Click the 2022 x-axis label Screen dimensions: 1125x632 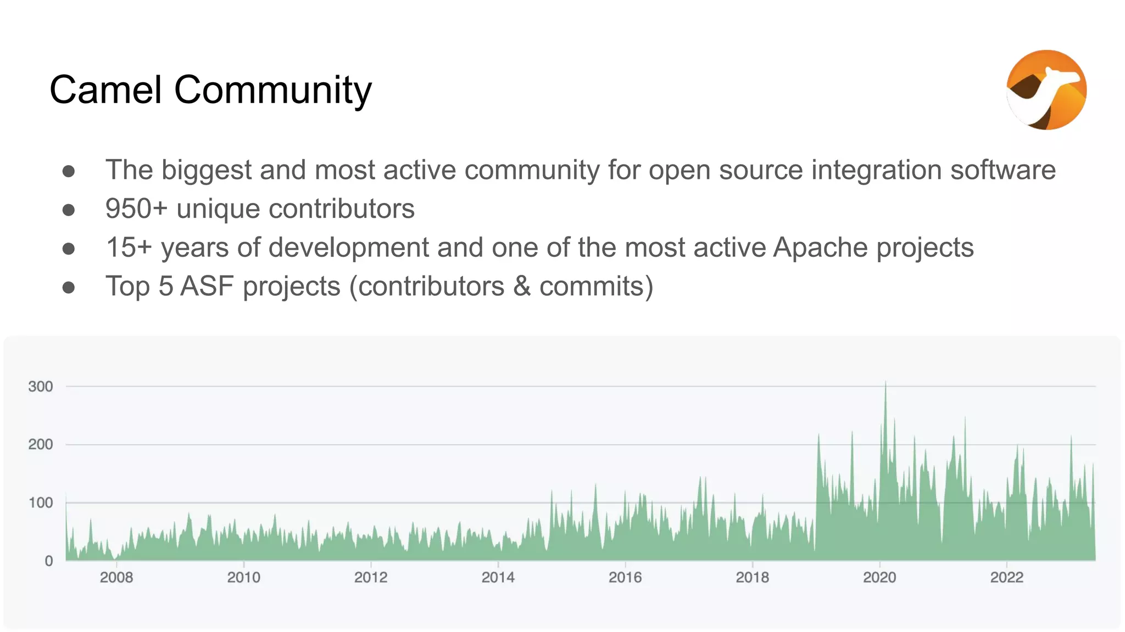pos(1006,577)
